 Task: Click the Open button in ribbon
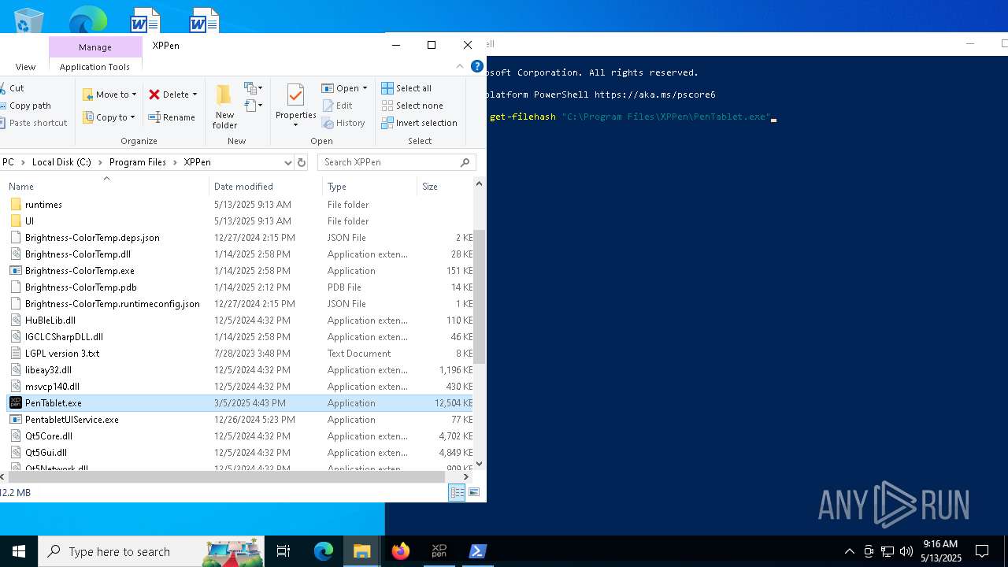[340, 88]
